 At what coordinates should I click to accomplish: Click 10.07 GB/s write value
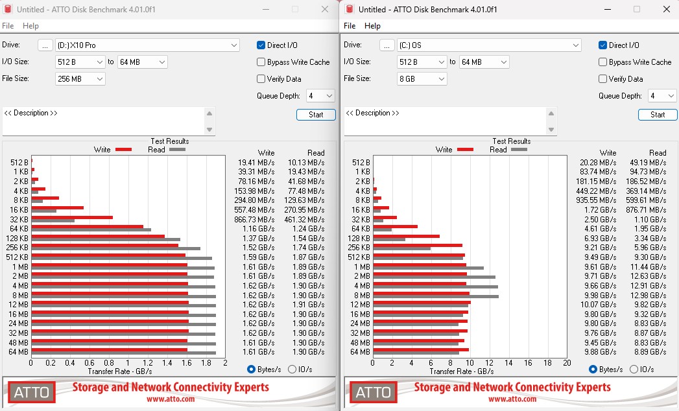(598, 305)
